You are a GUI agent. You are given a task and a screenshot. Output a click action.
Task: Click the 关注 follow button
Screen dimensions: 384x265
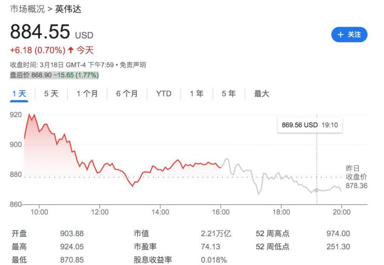click(349, 35)
